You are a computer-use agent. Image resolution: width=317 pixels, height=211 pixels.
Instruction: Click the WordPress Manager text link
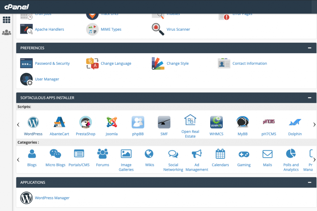(x=52, y=198)
